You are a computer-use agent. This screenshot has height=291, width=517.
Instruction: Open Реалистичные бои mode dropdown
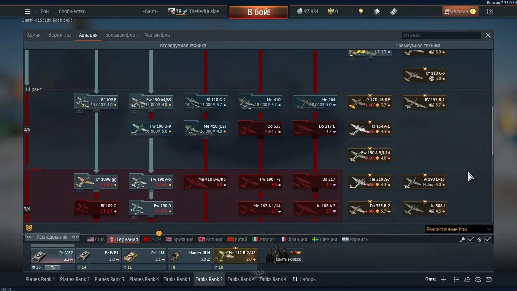pyautogui.click(x=458, y=229)
